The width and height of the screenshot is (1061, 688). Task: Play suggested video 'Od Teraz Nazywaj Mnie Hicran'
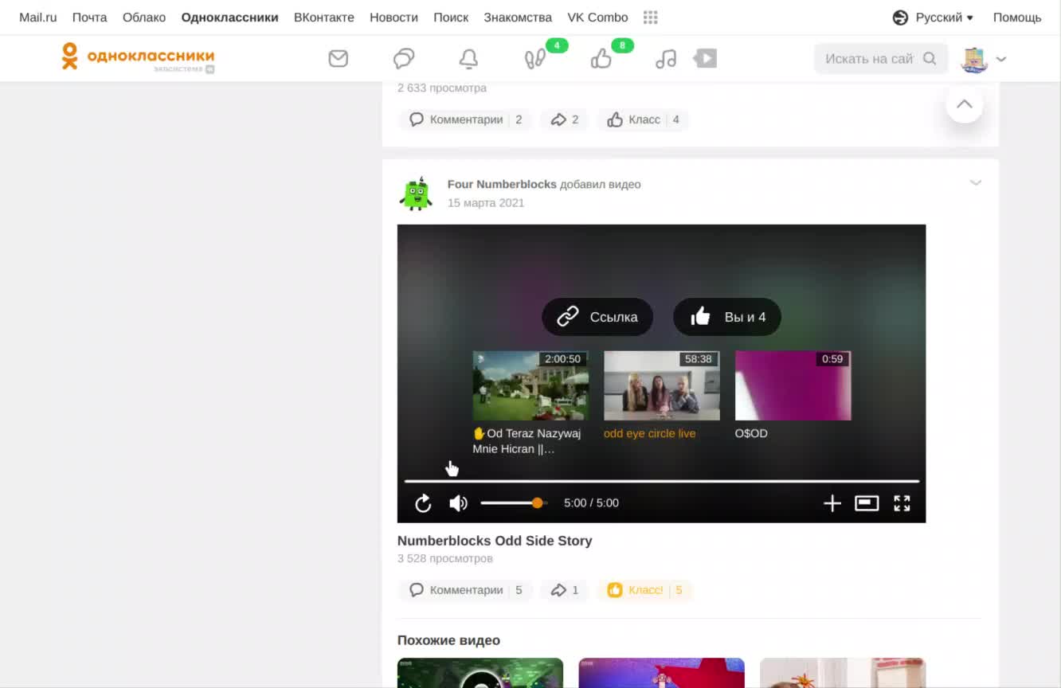530,385
